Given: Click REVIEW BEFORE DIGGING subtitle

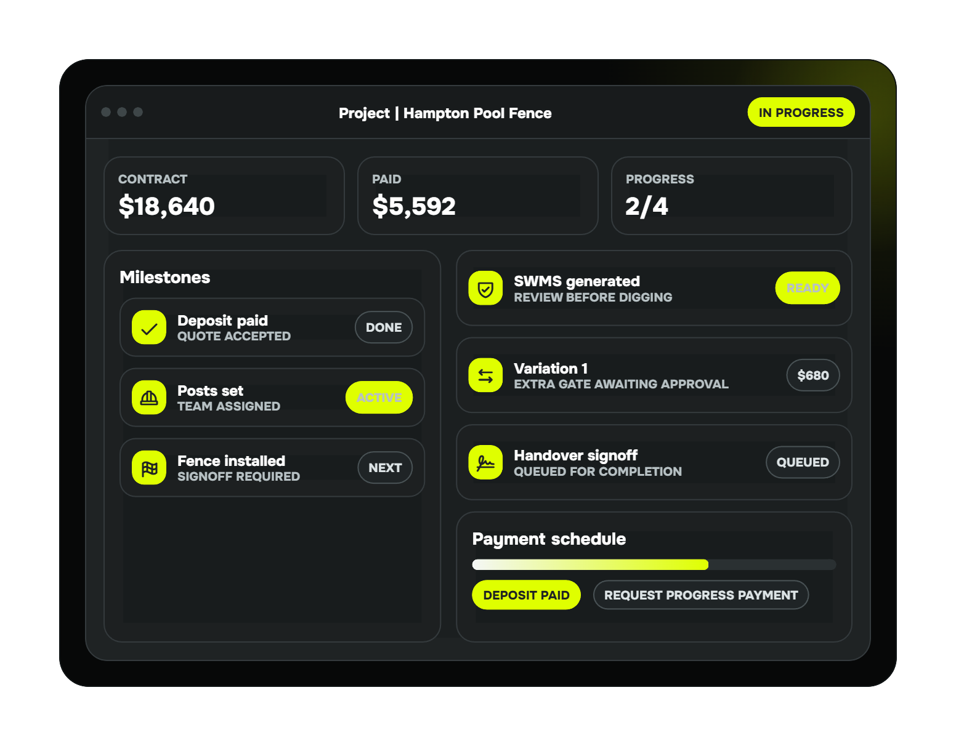Looking at the screenshot, I should tap(593, 297).
